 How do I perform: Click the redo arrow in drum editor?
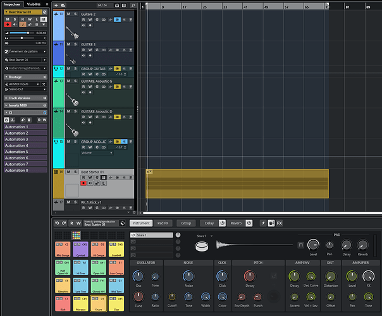point(63,223)
